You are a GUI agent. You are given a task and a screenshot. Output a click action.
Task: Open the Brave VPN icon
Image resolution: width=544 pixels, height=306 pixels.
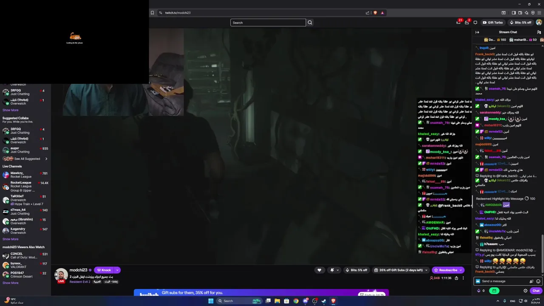(x=533, y=13)
